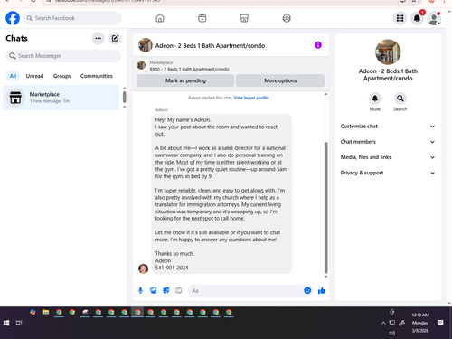Open the Marketplace storefront icon in top bar
Screen dimensions: 452x339
(x=244, y=18)
